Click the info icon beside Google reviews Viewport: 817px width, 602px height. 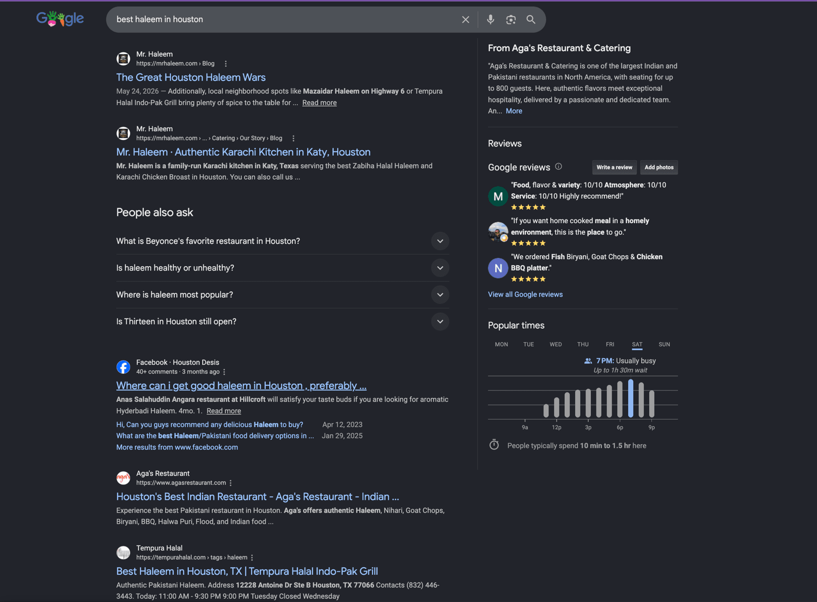[x=558, y=167]
